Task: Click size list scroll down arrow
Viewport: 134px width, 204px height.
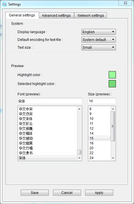Action: click(113, 158)
